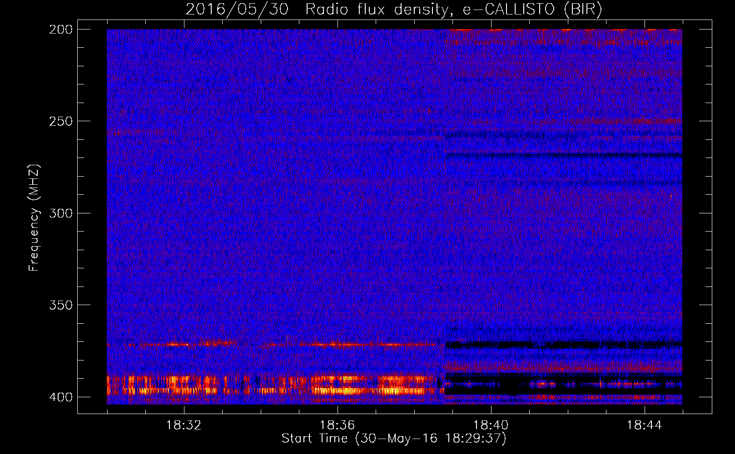Click the 350 frequency tick label
The height and width of the screenshot is (454, 735).
click(60, 305)
